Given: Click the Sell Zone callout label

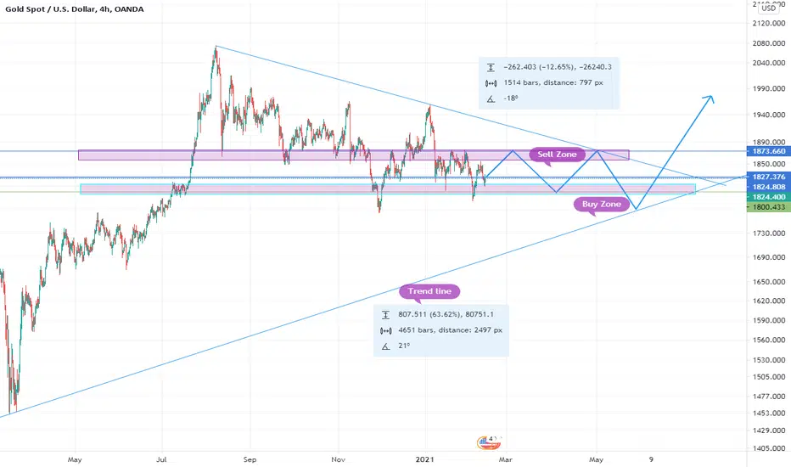Looking at the screenshot, I should (x=557, y=155).
